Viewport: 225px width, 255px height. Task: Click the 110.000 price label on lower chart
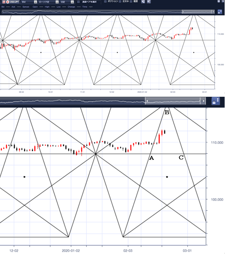[x=217, y=143]
